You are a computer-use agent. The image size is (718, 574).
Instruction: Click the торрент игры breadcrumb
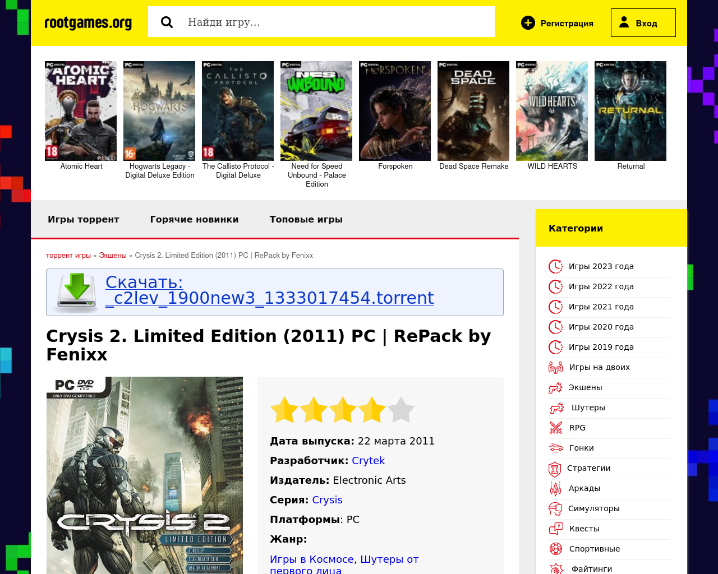pos(68,256)
